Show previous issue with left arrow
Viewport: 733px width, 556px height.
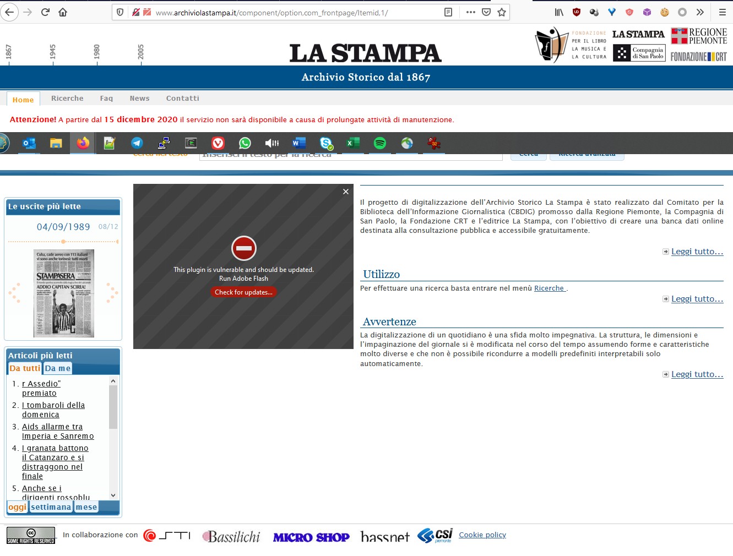coord(14,293)
